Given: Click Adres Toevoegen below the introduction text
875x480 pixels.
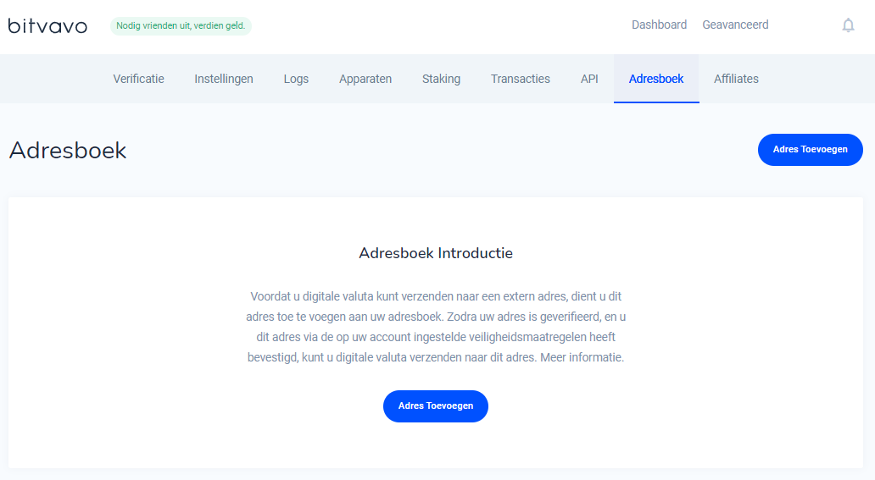Looking at the screenshot, I should (x=435, y=406).
